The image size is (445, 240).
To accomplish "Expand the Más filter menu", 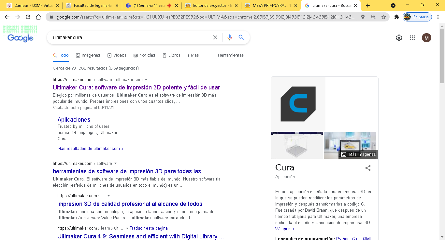I will (x=193, y=55).
